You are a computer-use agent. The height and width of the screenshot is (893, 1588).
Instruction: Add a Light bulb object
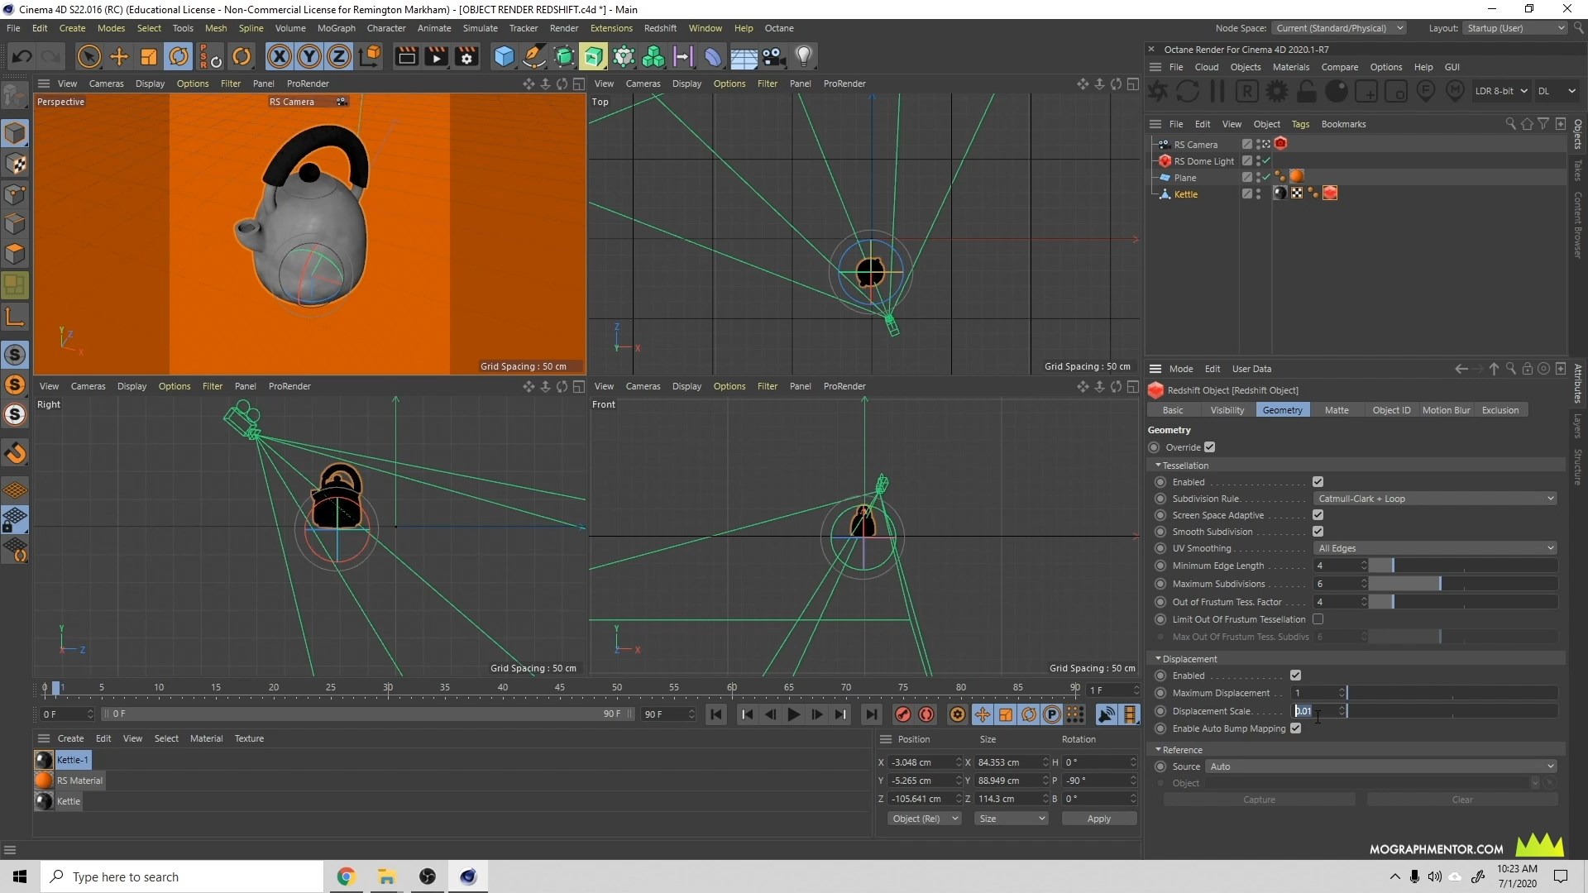point(804,56)
